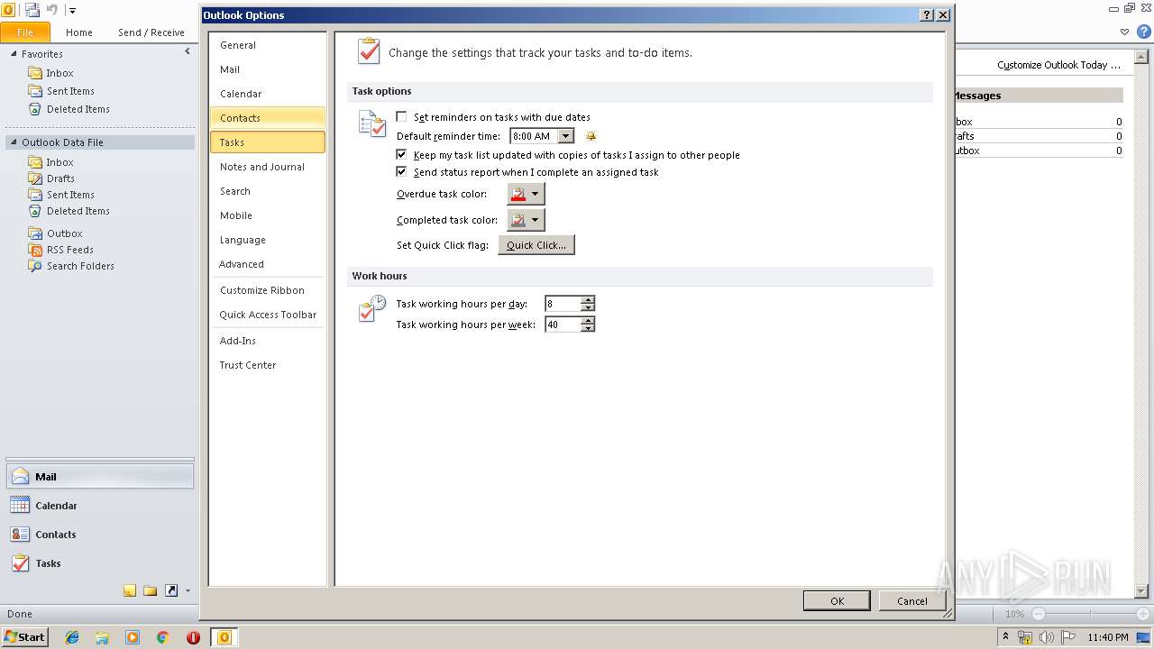Enable Set reminders on tasks with due dates
This screenshot has width=1154, height=649.
(x=402, y=117)
